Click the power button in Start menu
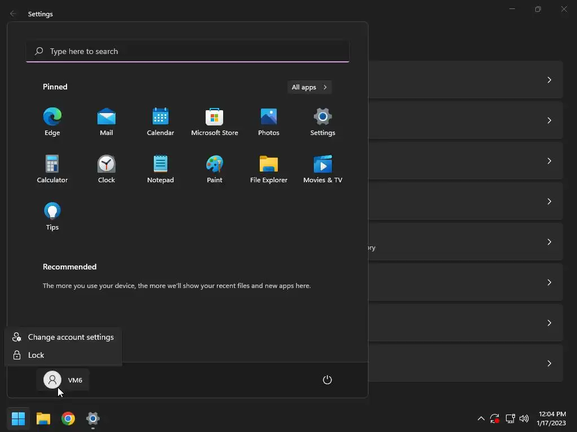 pyautogui.click(x=327, y=380)
